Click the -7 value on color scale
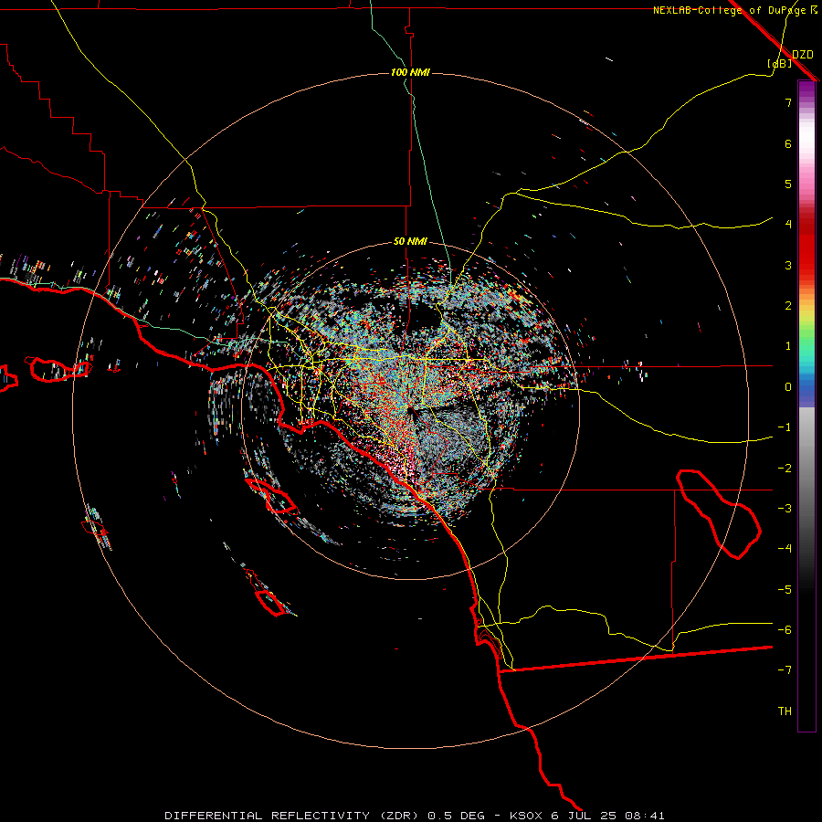The image size is (822, 822). [x=785, y=670]
